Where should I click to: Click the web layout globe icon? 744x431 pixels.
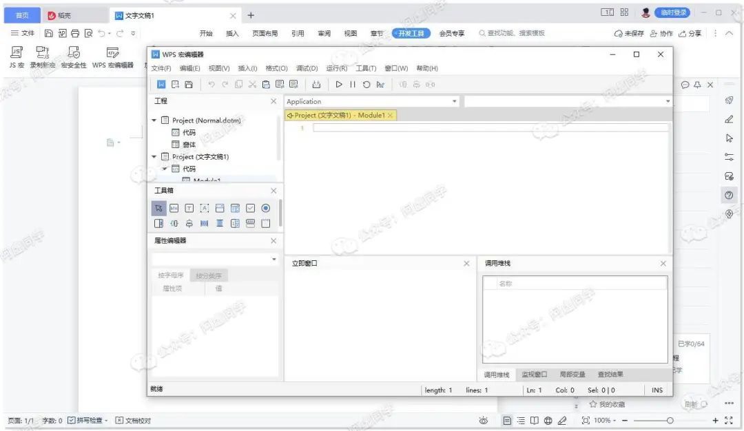(x=548, y=421)
